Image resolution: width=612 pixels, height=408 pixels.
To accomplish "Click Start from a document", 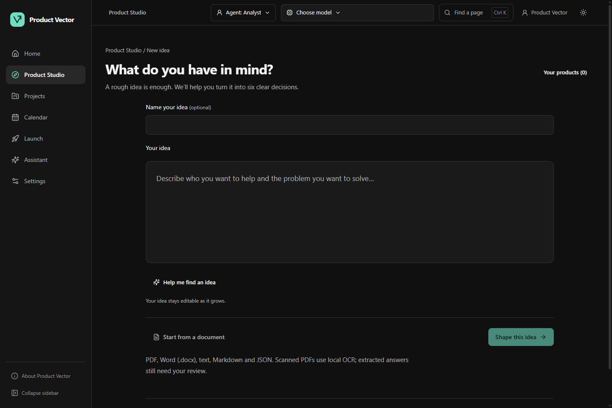I will coord(189,337).
